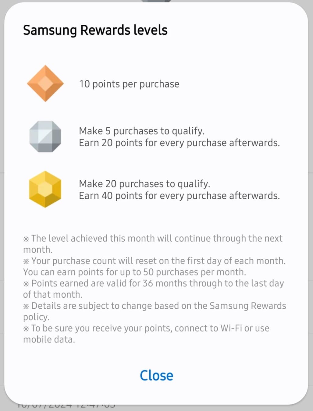
Task: Tap the "Earn 40 points" description line
Action: [179, 196]
